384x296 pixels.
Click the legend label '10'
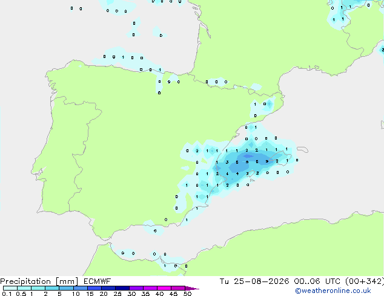pyautogui.click(x=76, y=294)
